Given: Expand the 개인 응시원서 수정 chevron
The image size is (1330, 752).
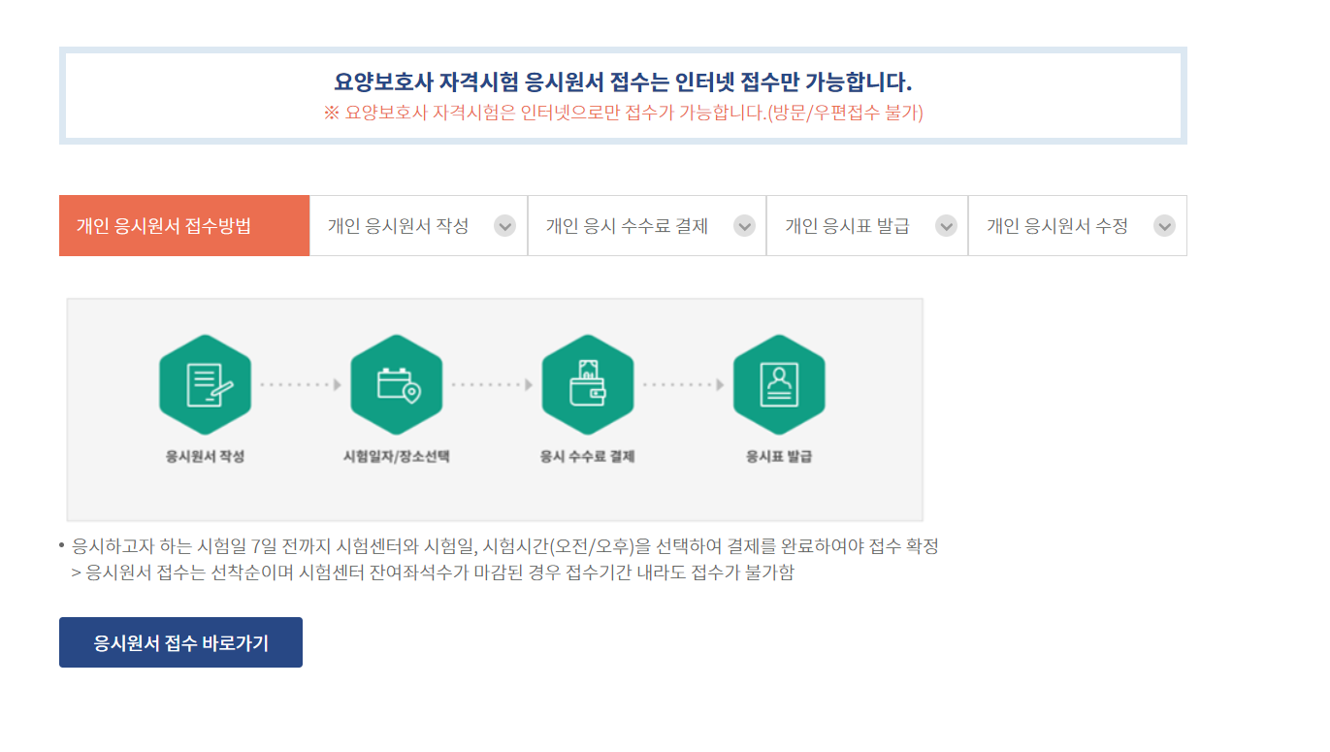Looking at the screenshot, I should [x=1164, y=225].
